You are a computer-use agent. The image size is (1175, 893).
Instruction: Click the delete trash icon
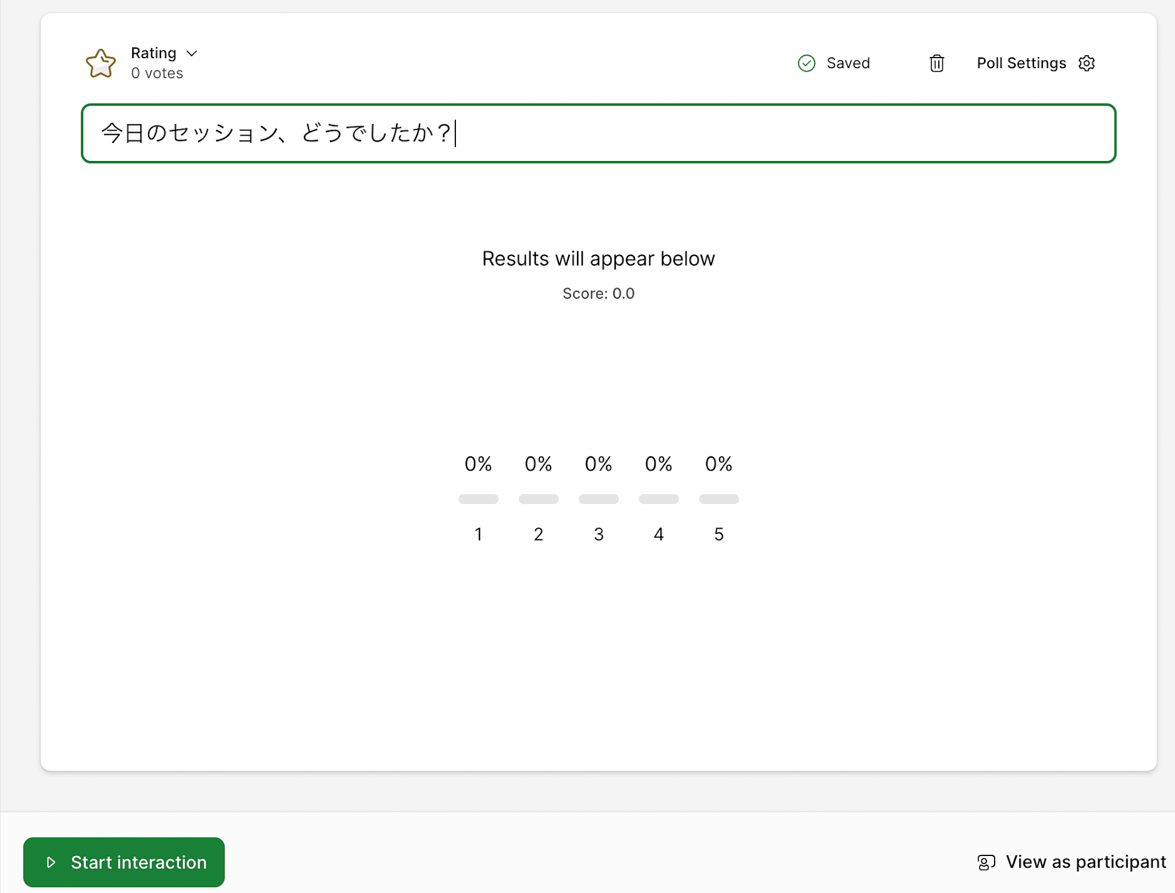coord(936,63)
